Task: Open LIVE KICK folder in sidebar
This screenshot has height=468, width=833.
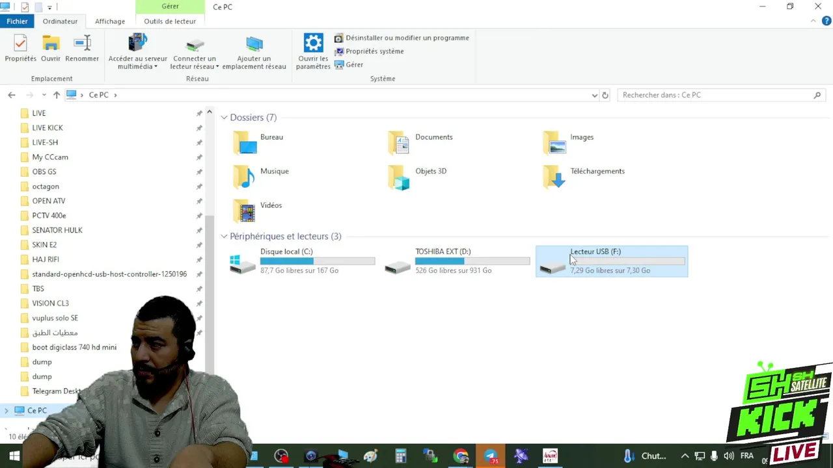Action: [48, 128]
